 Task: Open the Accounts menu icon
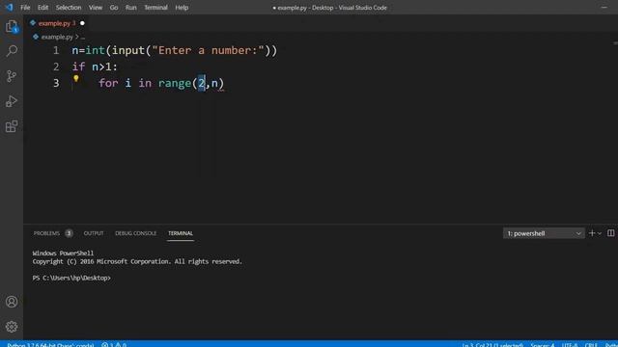click(x=12, y=302)
